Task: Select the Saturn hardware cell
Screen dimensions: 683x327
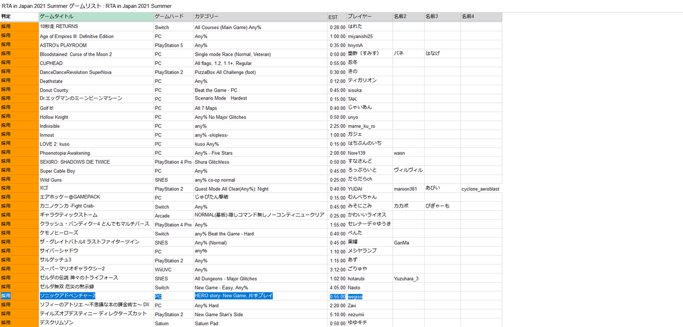Action: (x=173, y=323)
